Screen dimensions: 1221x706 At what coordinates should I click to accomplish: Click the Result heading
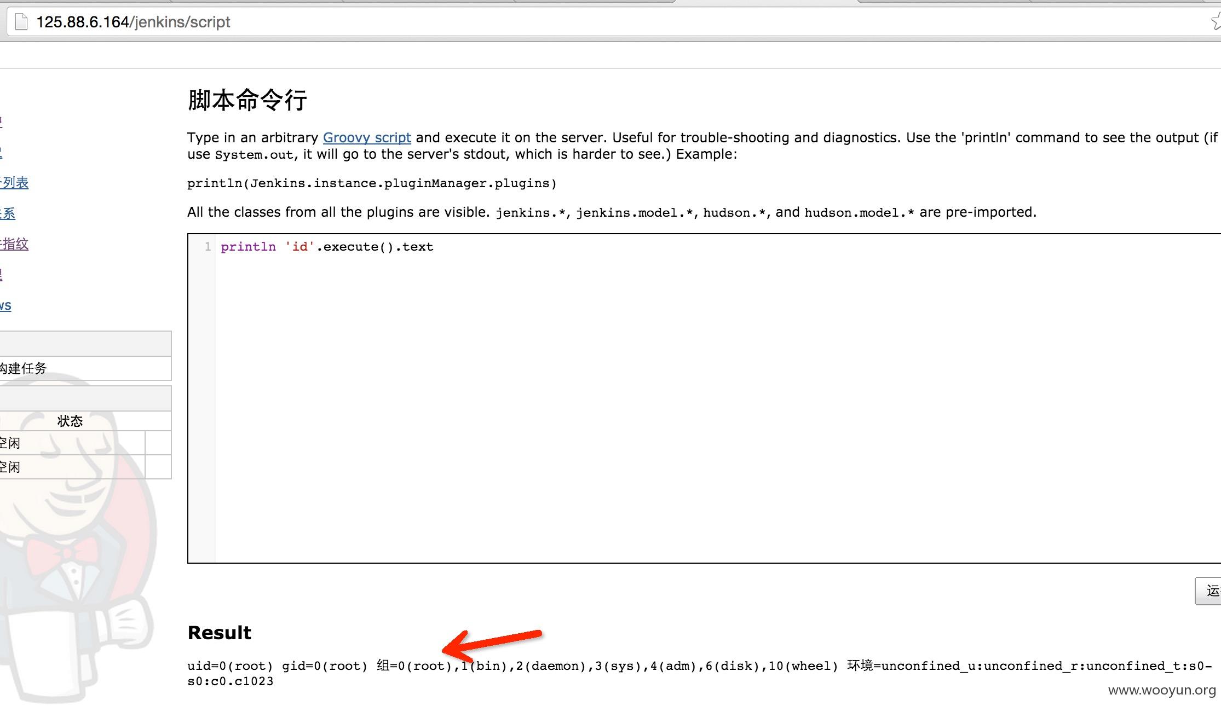coord(219,633)
